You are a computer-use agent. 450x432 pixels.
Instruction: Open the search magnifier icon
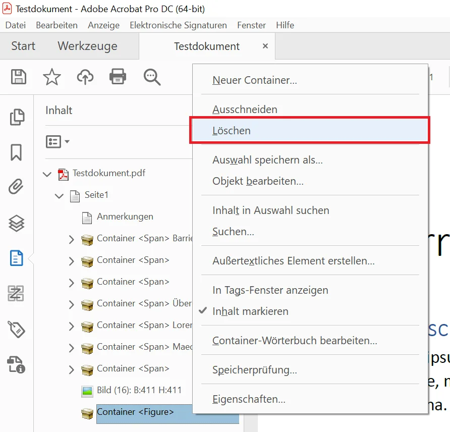152,77
